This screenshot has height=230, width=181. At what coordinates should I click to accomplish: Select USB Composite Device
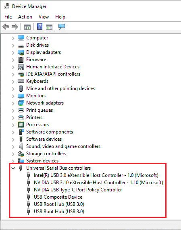pos(58,197)
